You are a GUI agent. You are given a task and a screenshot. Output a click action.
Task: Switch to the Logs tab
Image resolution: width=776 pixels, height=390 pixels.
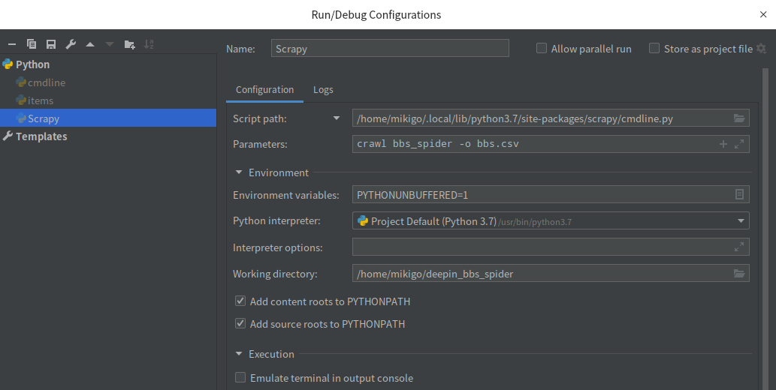pos(323,90)
